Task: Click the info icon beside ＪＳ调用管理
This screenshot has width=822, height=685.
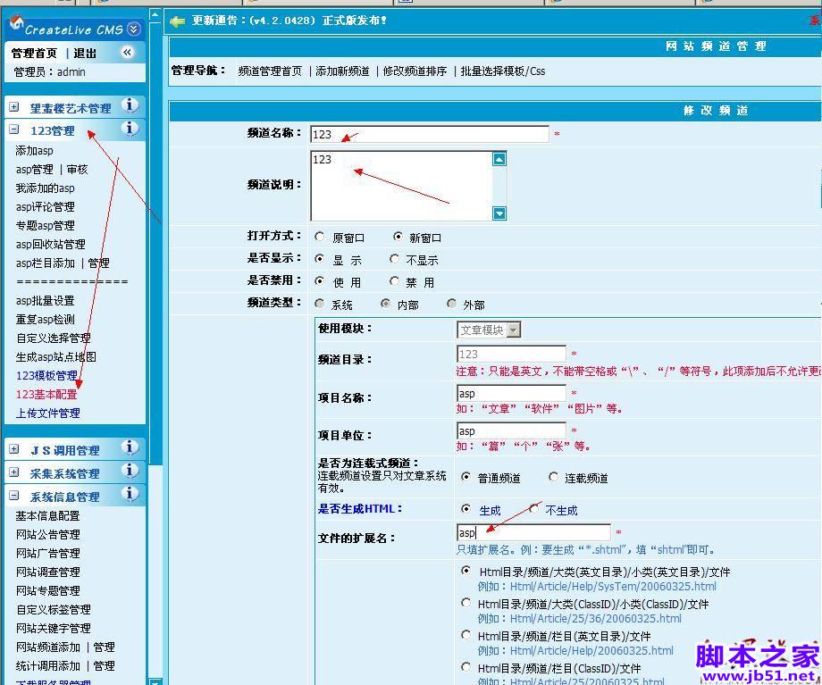Action: point(129,449)
